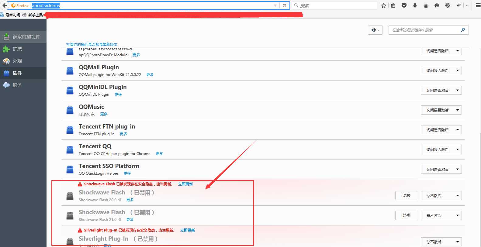Click the Tencent QQ plugin lego icon
This screenshot has height=247, width=481.
click(x=70, y=150)
